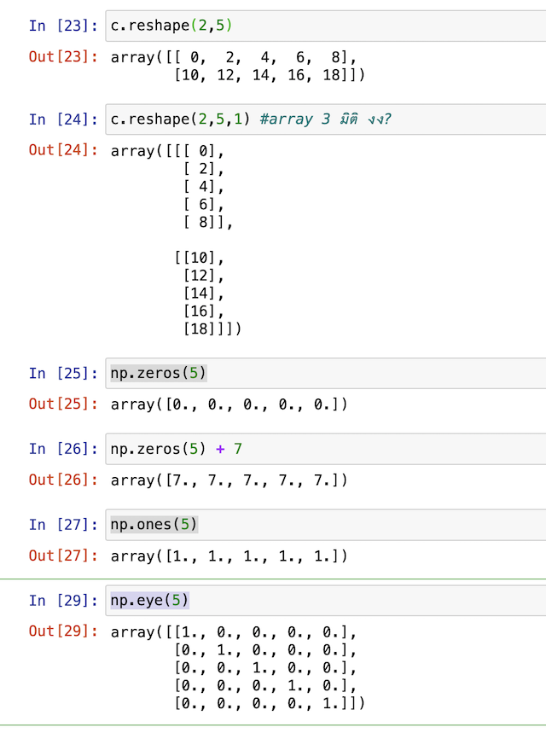Viewport: 546px width, 733px height.
Task: Select the np.zeros(5) input cell
Action: (x=326, y=373)
